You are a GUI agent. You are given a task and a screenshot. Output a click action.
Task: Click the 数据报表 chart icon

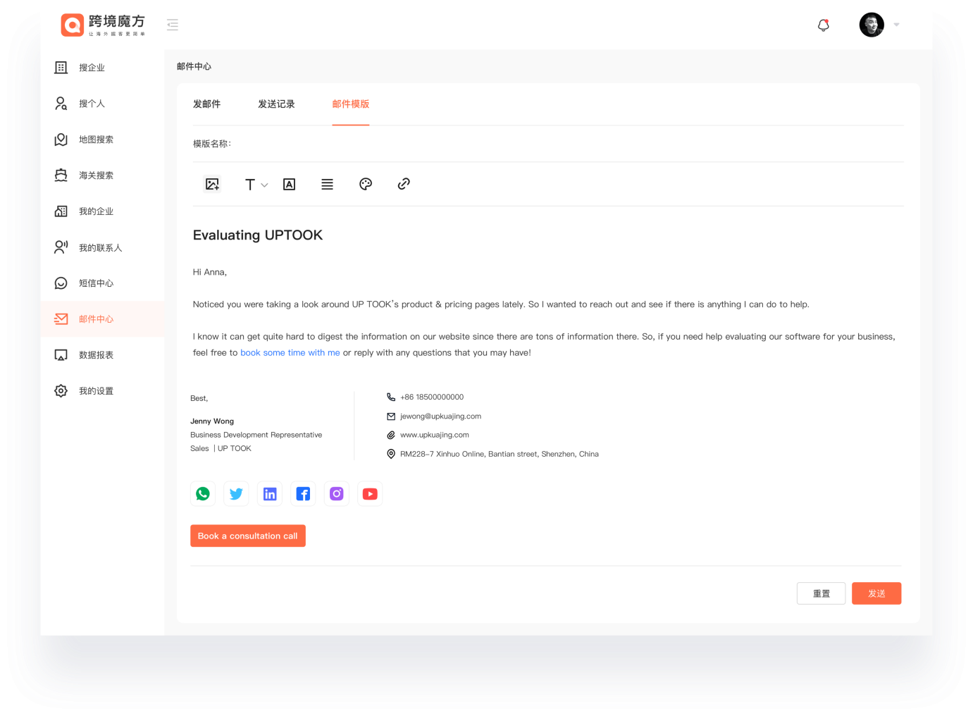point(61,355)
